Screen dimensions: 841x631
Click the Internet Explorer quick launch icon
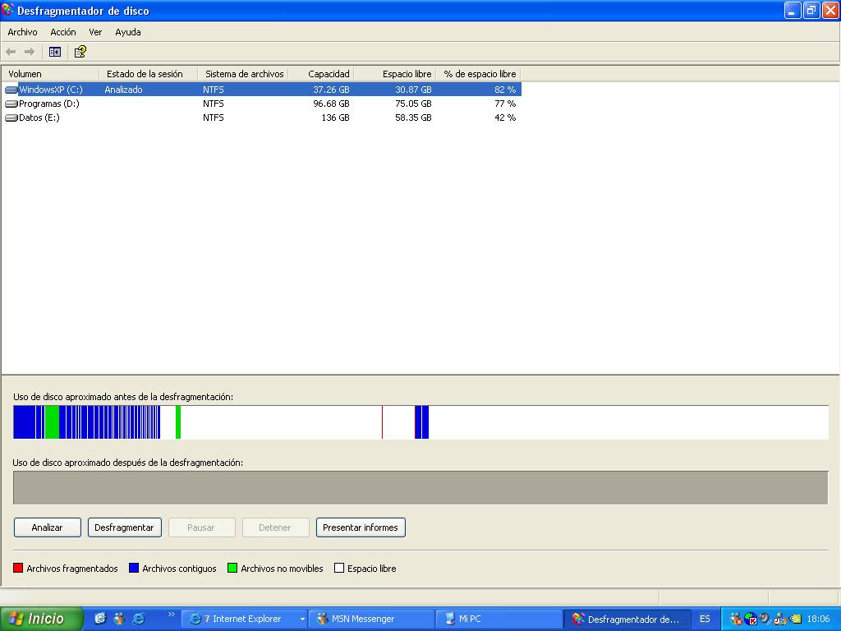point(139,619)
